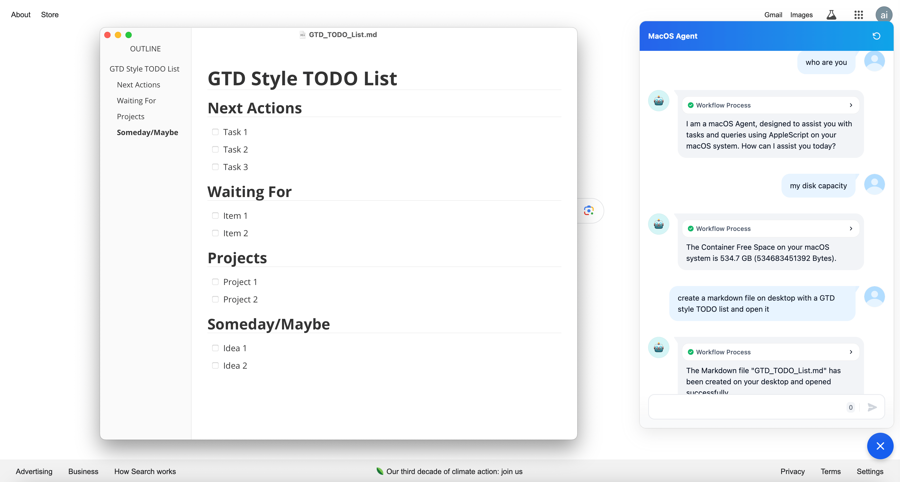Click the AI assistant icon top right
900x482 pixels.
pos(883,14)
